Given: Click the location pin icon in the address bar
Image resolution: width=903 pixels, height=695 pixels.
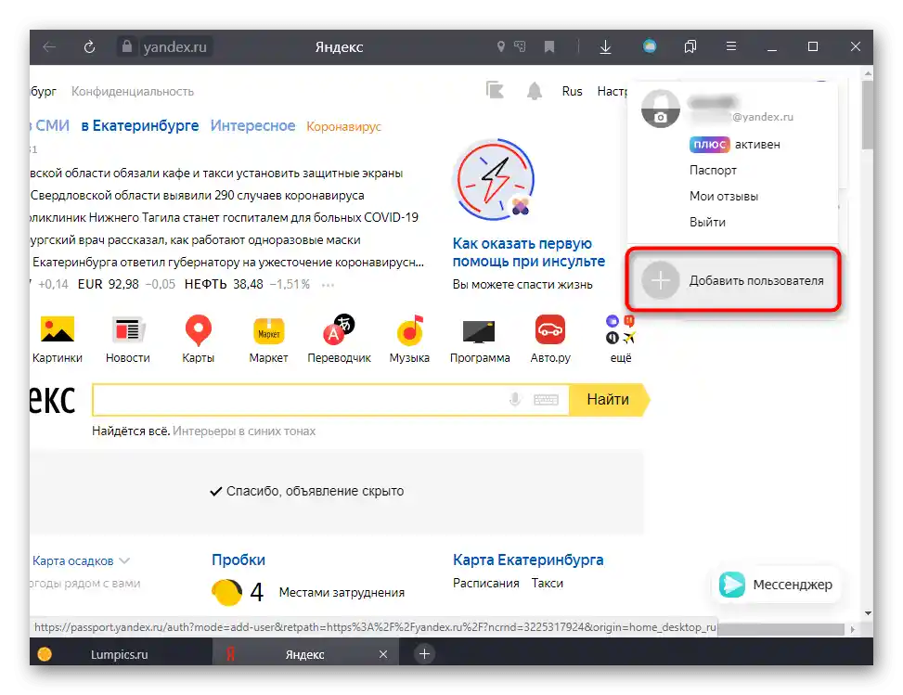Looking at the screenshot, I should click(501, 46).
